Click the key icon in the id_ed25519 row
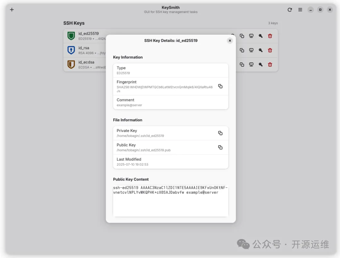 [260, 36]
